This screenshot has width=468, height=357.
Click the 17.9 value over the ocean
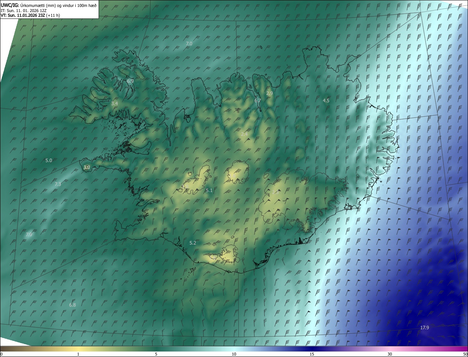pyautogui.click(x=424, y=327)
